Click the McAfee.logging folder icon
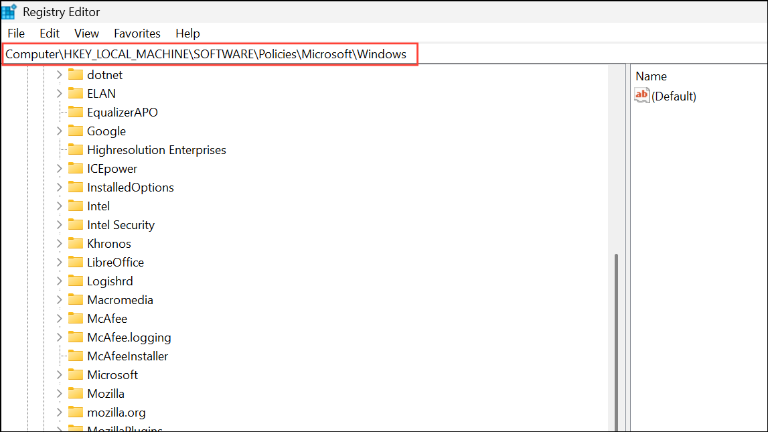The image size is (768, 432). pos(76,337)
